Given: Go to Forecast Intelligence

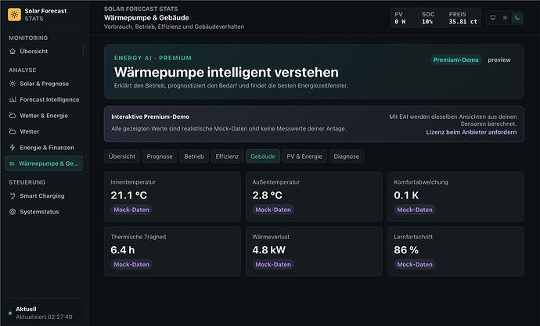Looking at the screenshot, I should tap(44, 99).
